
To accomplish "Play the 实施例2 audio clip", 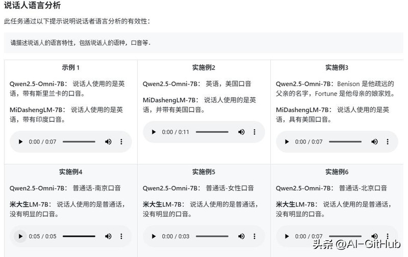I will (x=154, y=132).
